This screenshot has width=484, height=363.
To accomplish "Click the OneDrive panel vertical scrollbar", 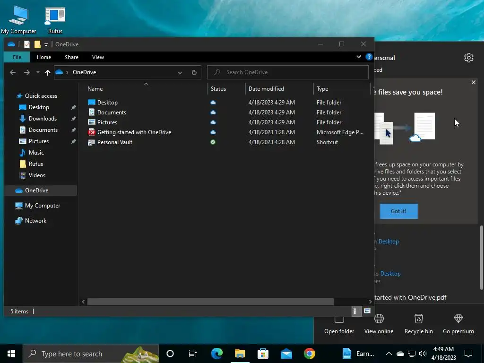I will tap(481, 258).
